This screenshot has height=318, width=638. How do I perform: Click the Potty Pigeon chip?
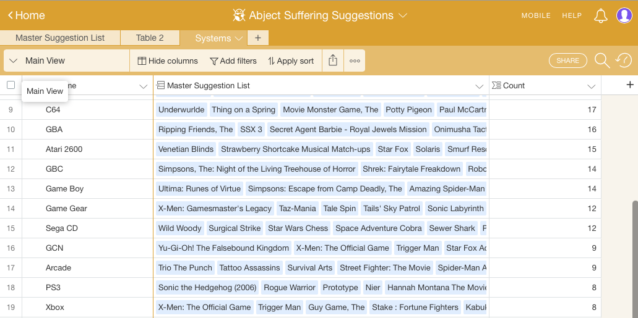[x=408, y=110]
